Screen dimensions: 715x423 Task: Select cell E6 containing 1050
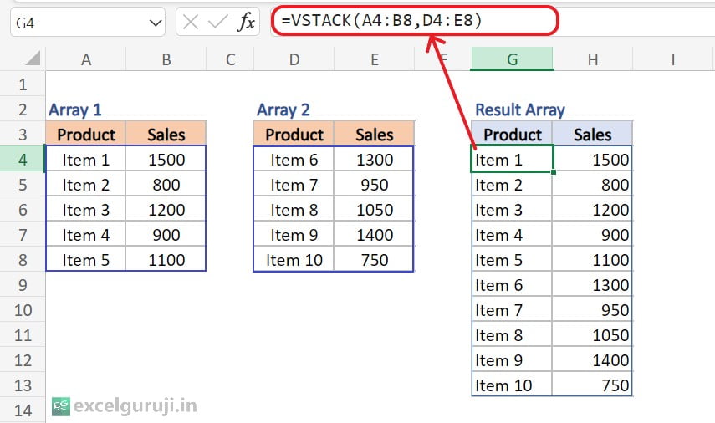pyautogui.click(x=375, y=210)
